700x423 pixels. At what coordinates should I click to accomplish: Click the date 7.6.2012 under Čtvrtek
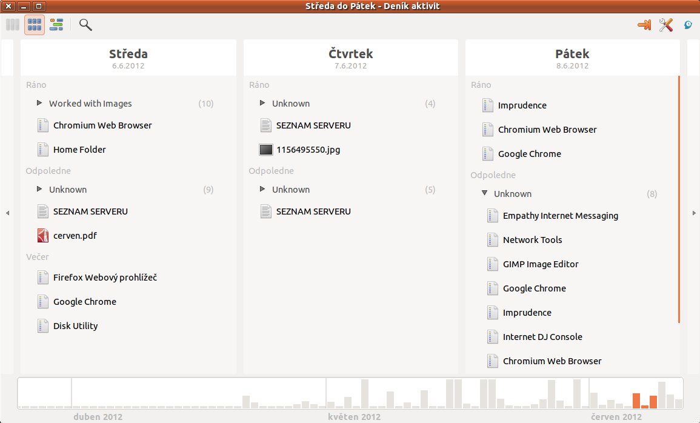pos(350,66)
